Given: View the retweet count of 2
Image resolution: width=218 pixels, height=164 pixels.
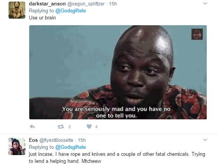Looking at the screenshot, I should tap(69, 127).
